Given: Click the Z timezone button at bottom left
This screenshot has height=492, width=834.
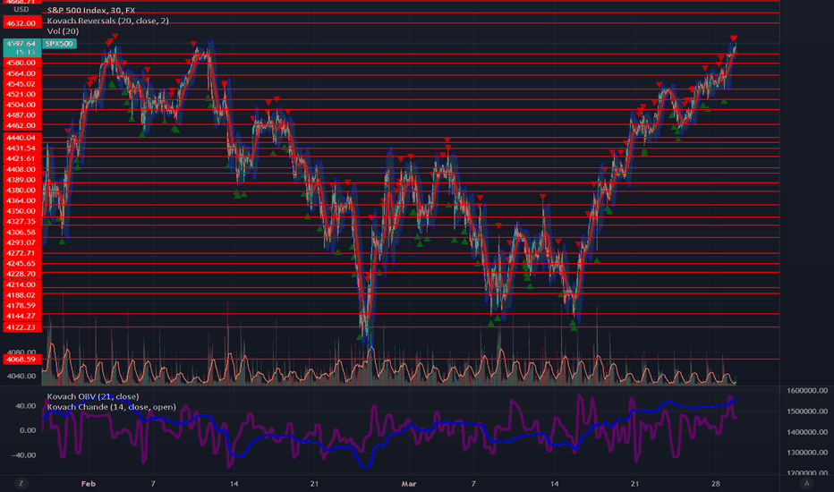Looking at the screenshot, I should (x=21, y=483).
